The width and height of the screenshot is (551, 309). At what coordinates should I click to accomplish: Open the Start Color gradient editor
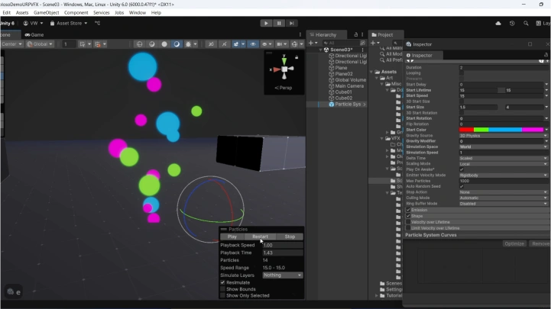501,130
